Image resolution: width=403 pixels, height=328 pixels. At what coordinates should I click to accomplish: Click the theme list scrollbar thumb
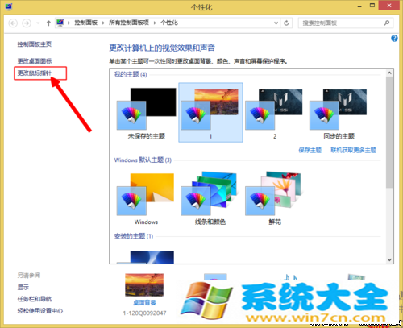pos(389,132)
